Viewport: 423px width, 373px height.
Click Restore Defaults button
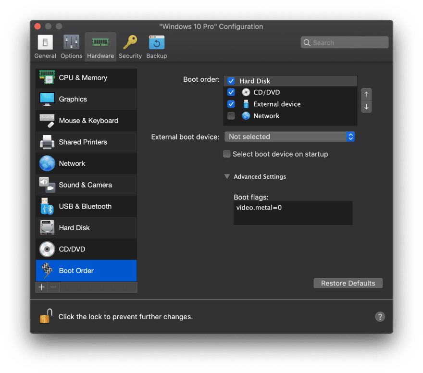(348, 283)
